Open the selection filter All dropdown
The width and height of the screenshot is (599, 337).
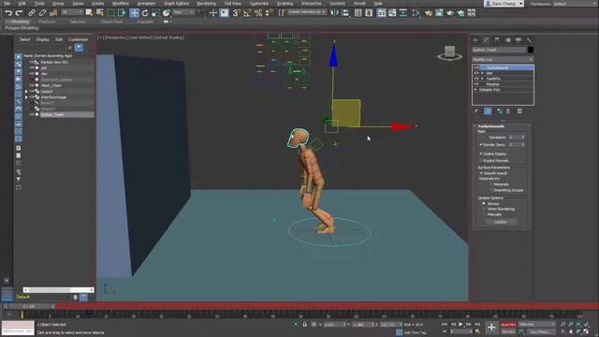click(x=72, y=12)
